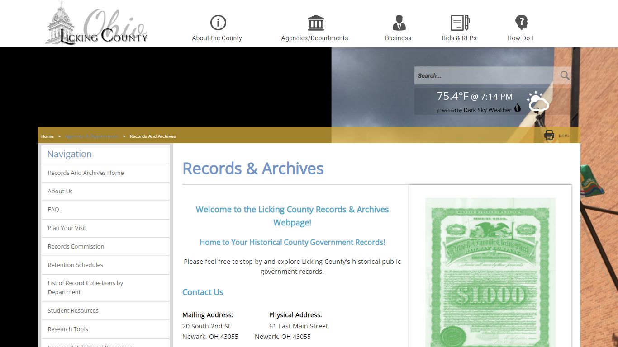Screen dimensions: 618x347
Task: Open the Records Commission page
Action: pos(105,247)
